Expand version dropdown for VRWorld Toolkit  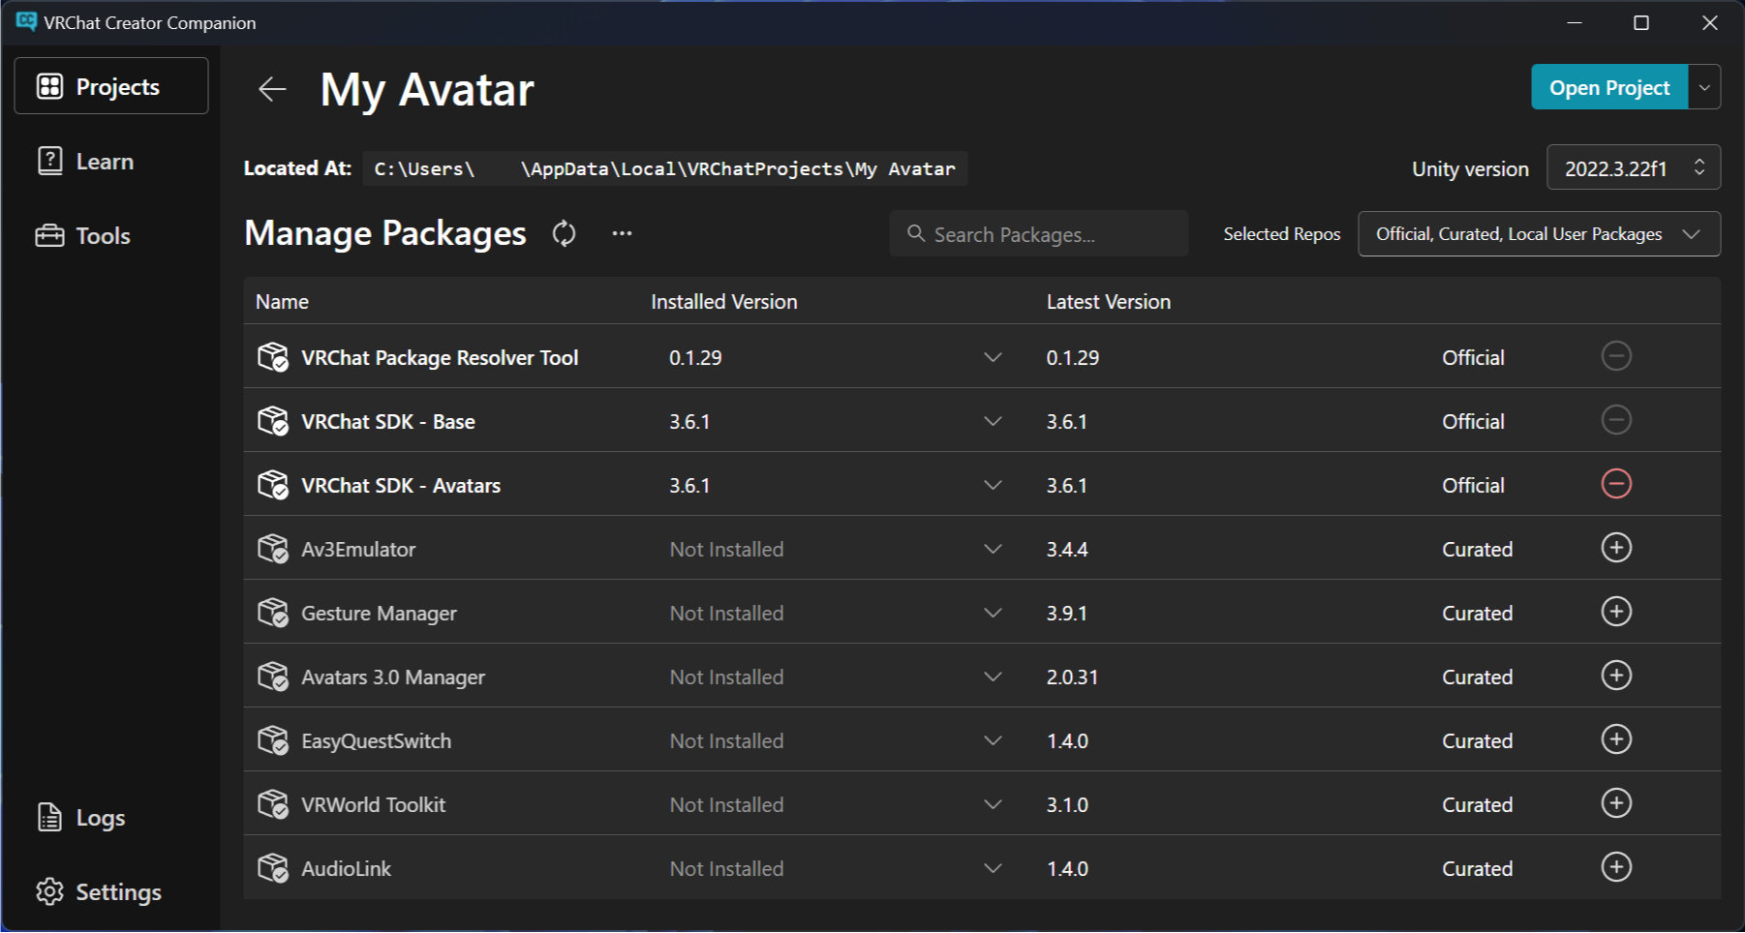pyautogui.click(x=993, y=804)
